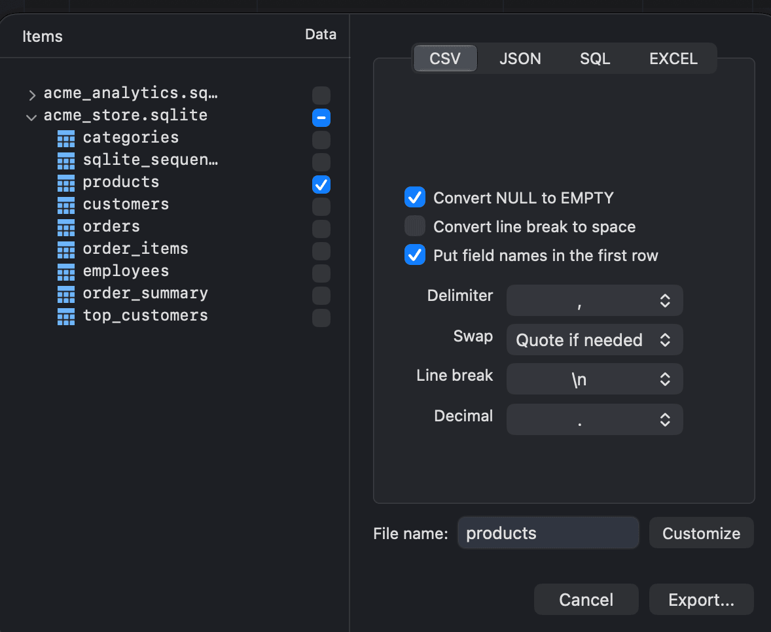Screen dimensions: 771x632
Task: Select the order_summary table name
Action: [x=145, y=293]
